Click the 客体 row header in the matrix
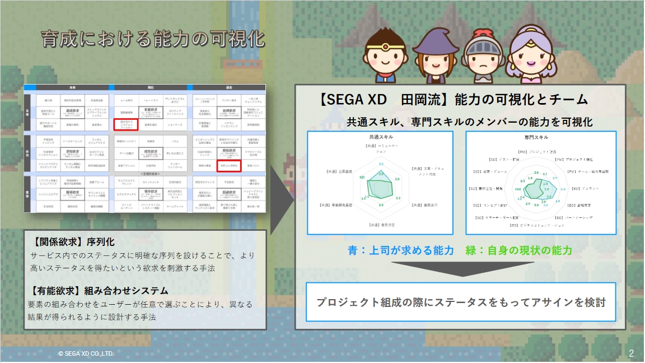Viewport: 645px width, 363px height. click(x=27, y=194)
